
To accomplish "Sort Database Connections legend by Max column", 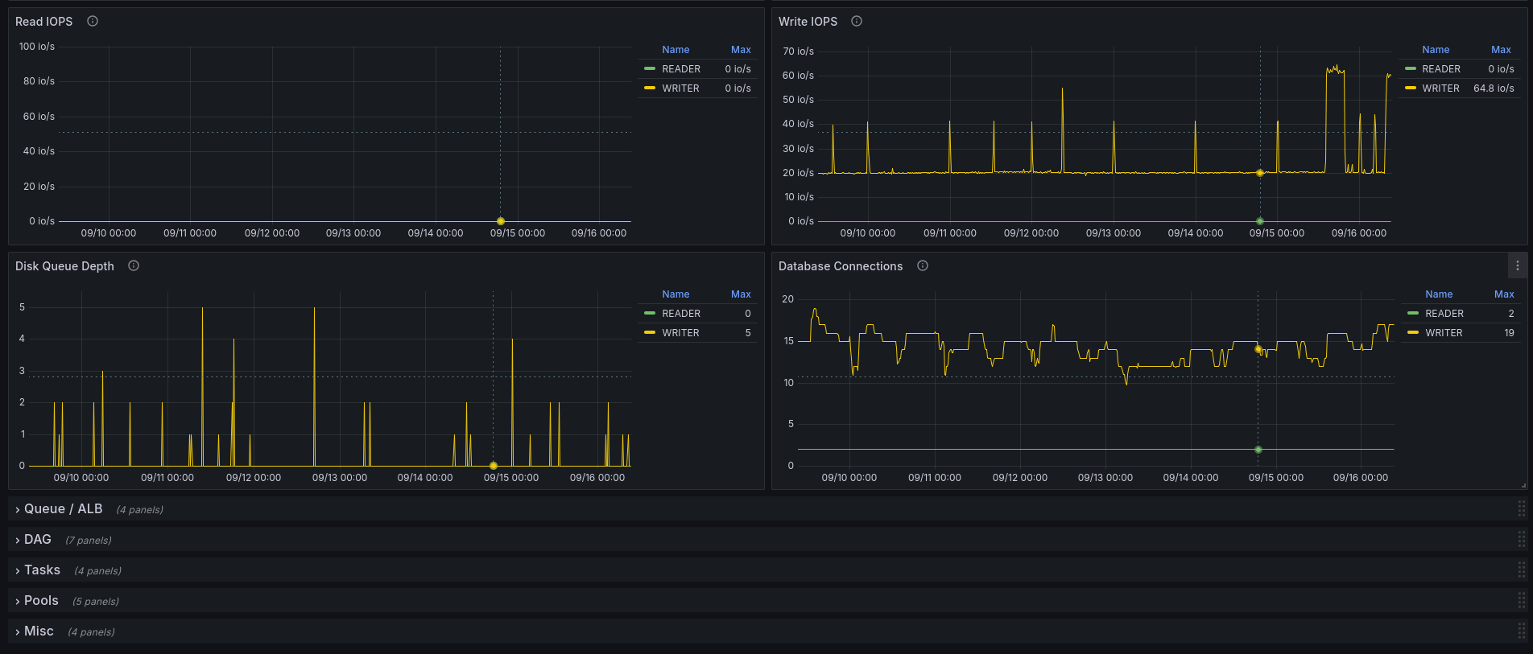I will (x=1504, y=294).
